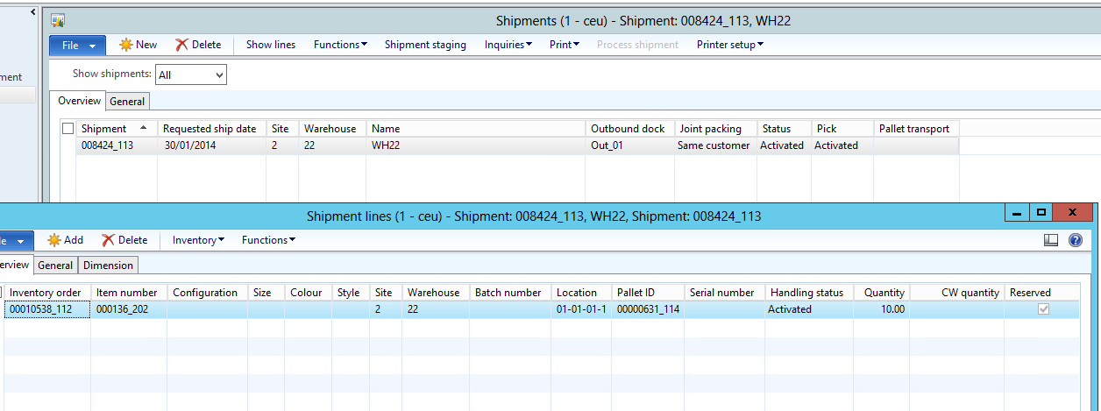Tick the select-all checkbox in Shipments grid
Screen dimensions: 1101x411
click(x=68, y=129)
